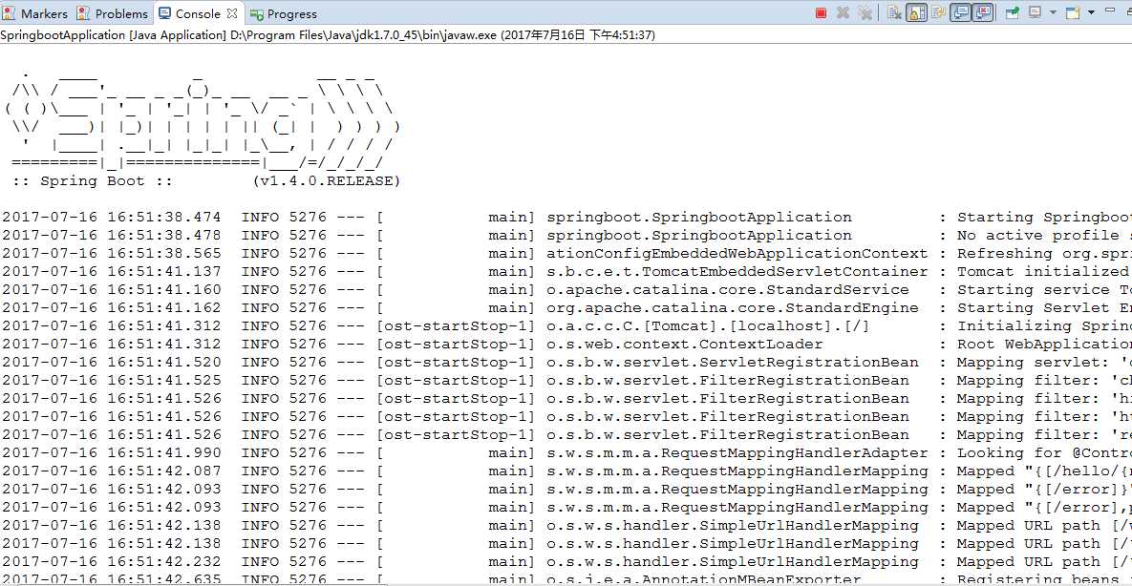1132x586 pixels.
Task: Click log line timestamped 16:51:41.525
Action: [x=566, y=380]
